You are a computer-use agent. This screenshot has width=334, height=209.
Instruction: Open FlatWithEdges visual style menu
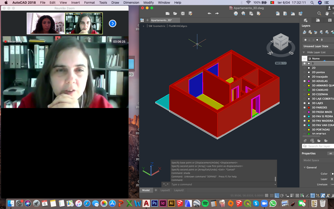pos(178,26)
